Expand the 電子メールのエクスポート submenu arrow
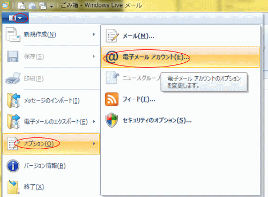268x197 pixels. 94,122
